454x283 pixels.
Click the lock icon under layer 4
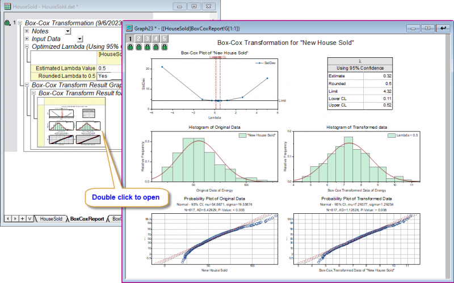(x=155, y=47)
